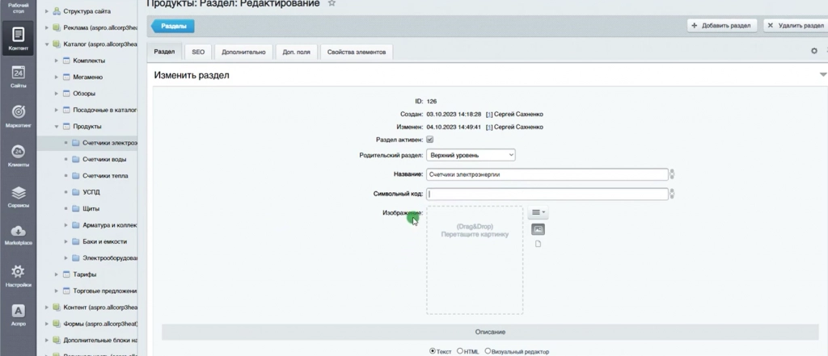This screenshot has height=356, width=828.
Task: Expand Арматура и коллекторы tree node
Action: pyautogui.click(x=66, y=225)
